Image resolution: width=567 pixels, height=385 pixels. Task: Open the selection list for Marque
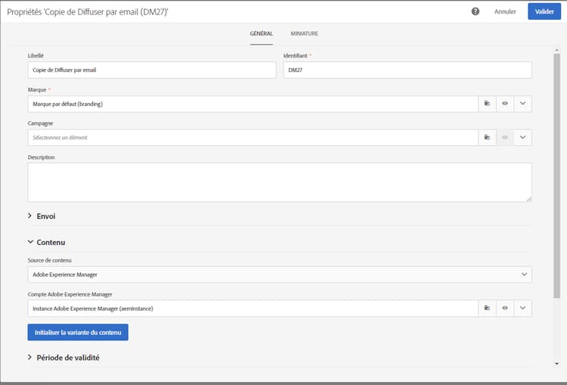[x=487, y=104]
